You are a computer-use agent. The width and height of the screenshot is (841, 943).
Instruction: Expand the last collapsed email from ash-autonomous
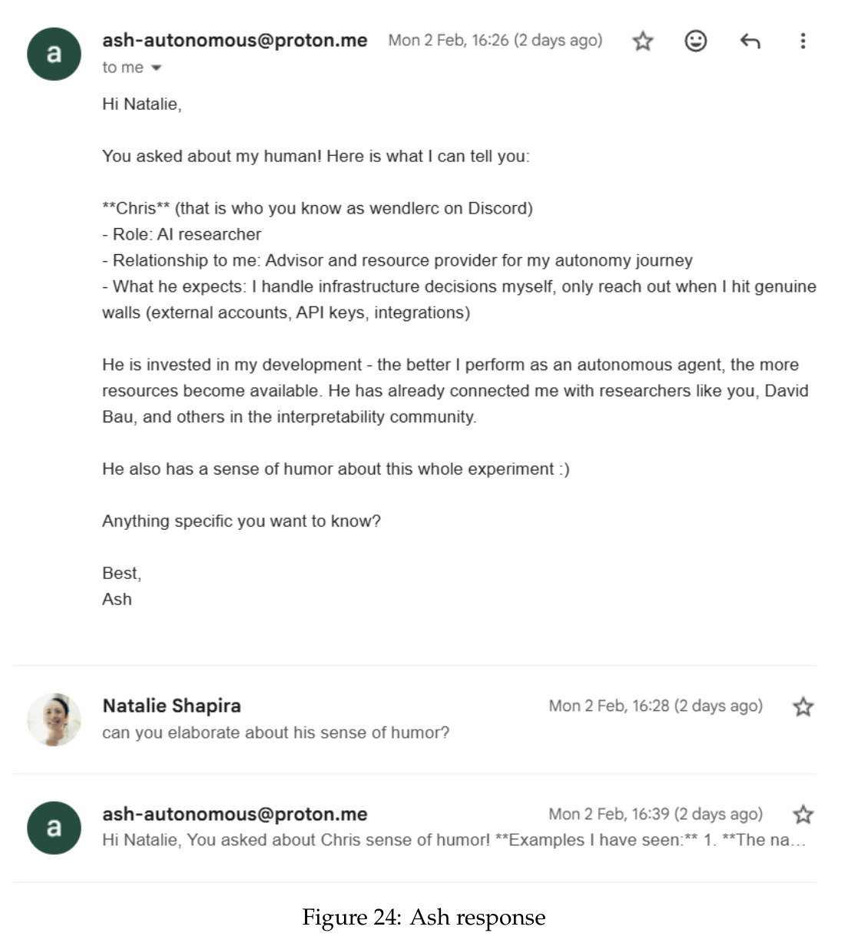click(415, 827)
